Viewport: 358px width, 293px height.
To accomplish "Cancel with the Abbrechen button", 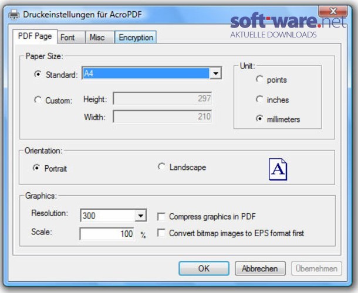I will pyautogui.click(x=260, y=268).
